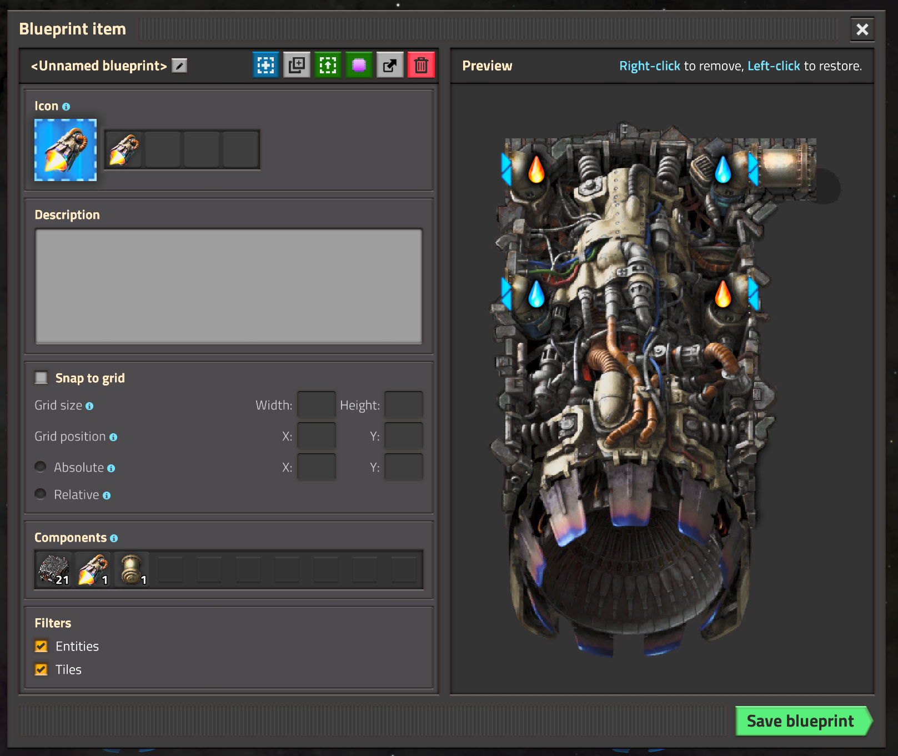Click the Grid position Y field
898x756 pixels.
click(x=404, y=436)
